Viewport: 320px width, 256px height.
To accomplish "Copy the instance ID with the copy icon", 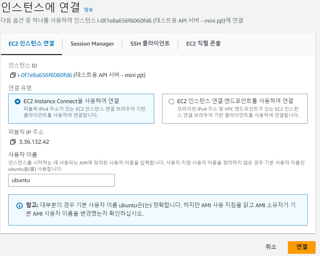I will (x=13, y=75).
